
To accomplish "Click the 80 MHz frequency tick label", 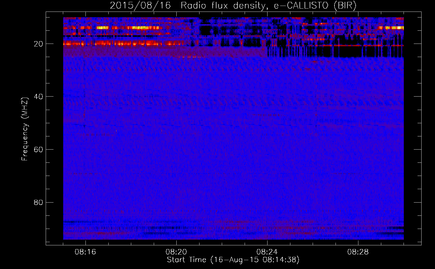I will click(x=39, y=202).
